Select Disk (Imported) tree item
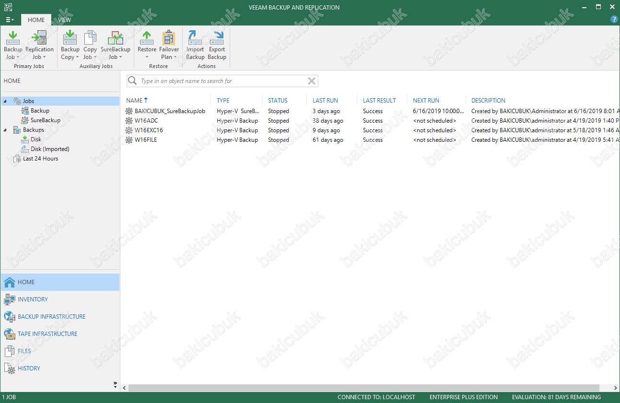 (x=50, y=149)
